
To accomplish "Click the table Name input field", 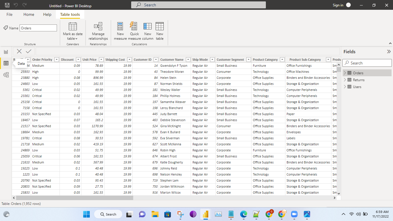I will click(38, 28).
